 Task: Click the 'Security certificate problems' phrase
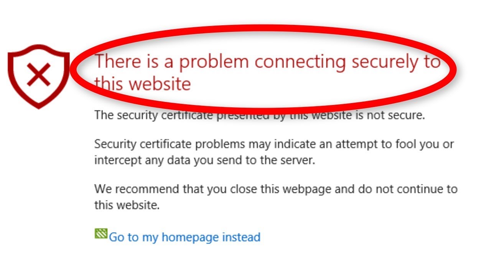click(x=170, y=145)
